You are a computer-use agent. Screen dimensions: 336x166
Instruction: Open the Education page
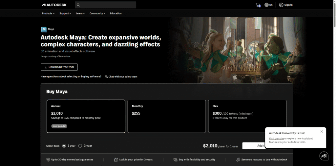[x=116, y=13]
